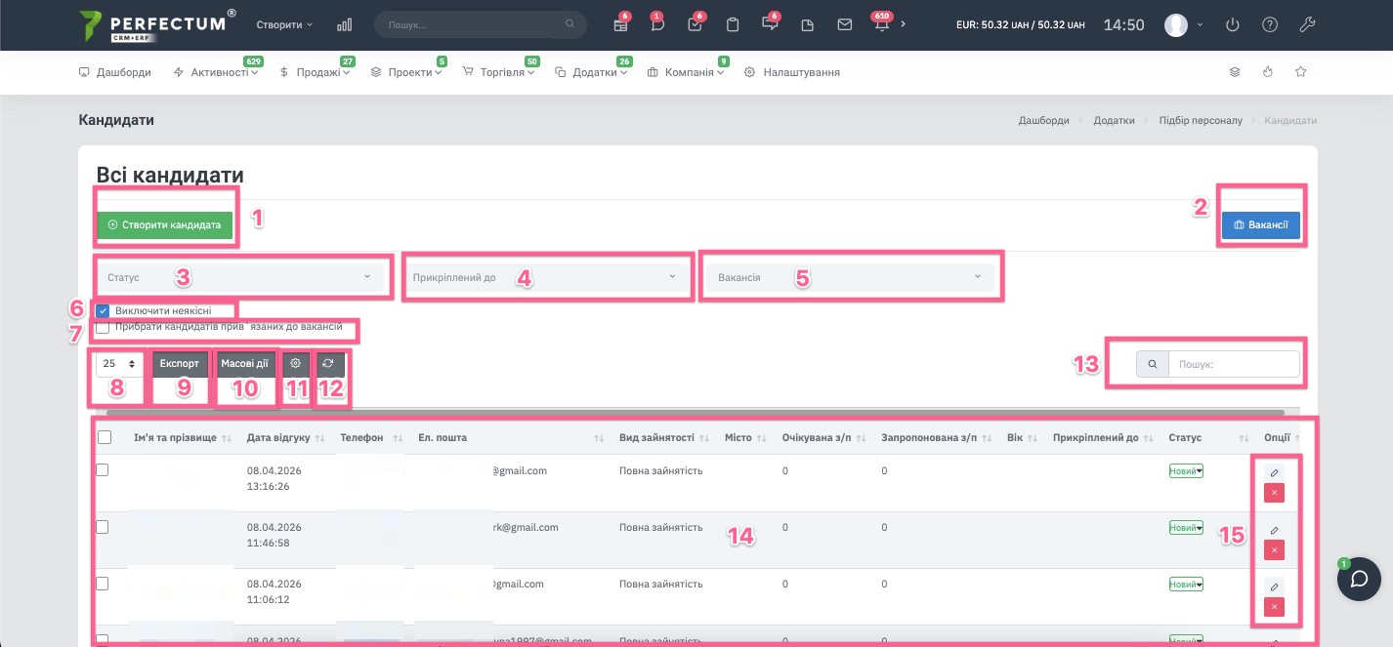Click the power logout icon

(1233, 25)
